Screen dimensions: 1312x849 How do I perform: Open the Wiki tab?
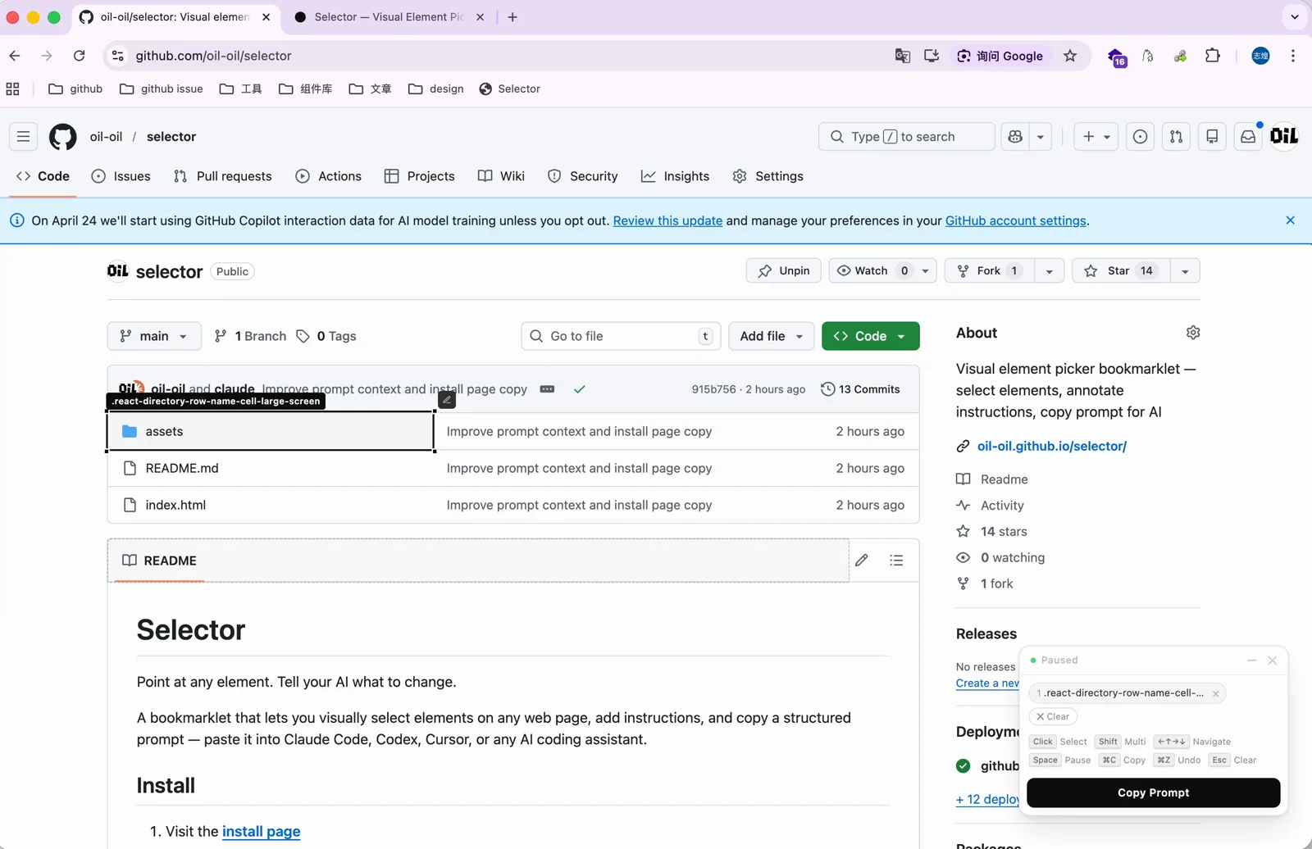click(501, 176)
